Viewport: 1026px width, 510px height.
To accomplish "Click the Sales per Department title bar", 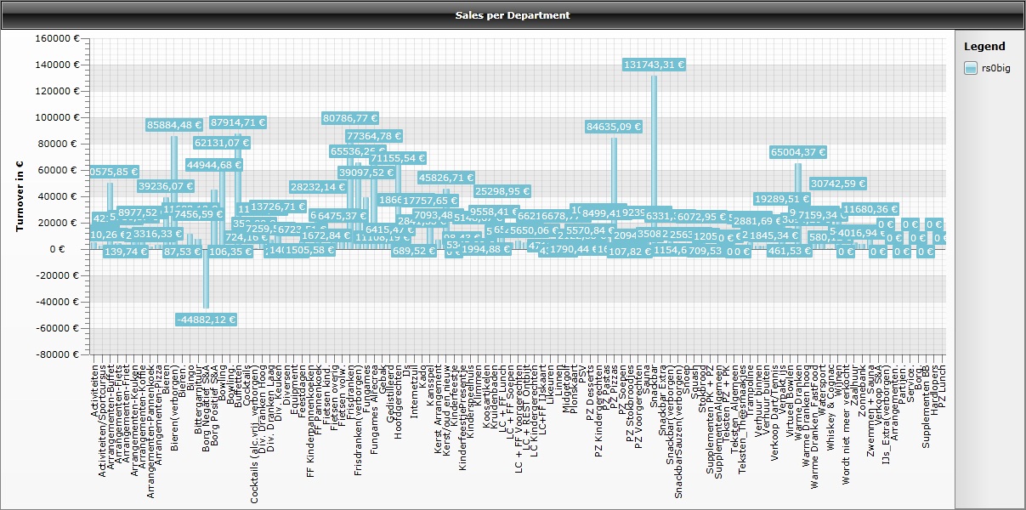I will 513,15.
